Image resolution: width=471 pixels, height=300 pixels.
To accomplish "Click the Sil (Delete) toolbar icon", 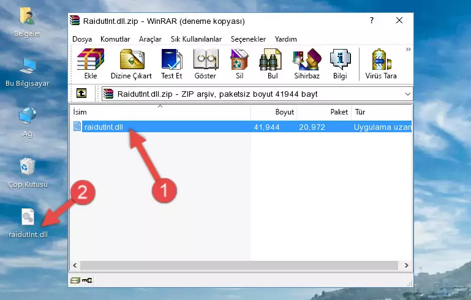I will click(x=239, y=64).
